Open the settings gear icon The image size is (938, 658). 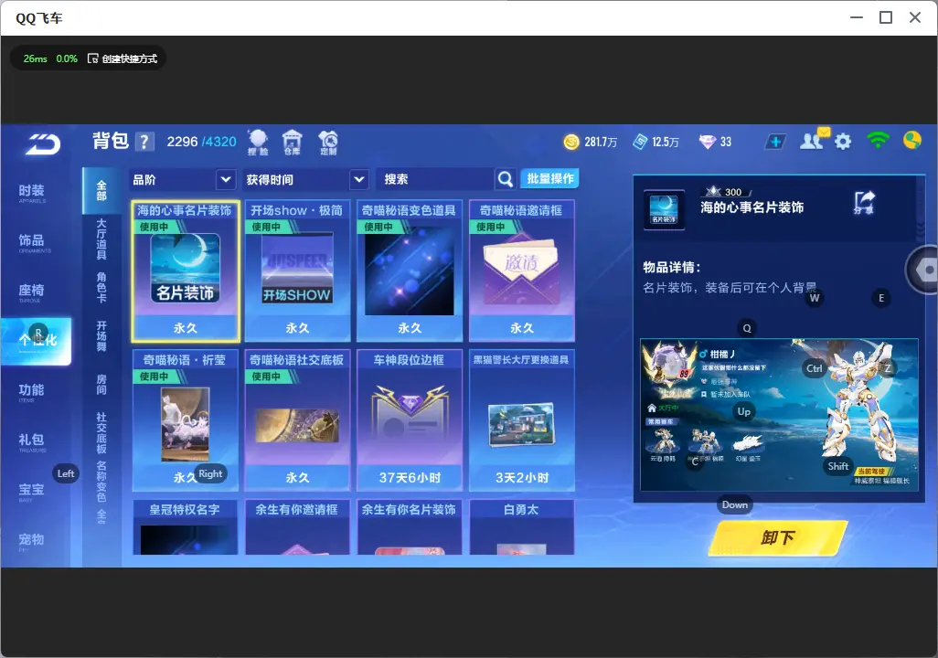(843, 142)
